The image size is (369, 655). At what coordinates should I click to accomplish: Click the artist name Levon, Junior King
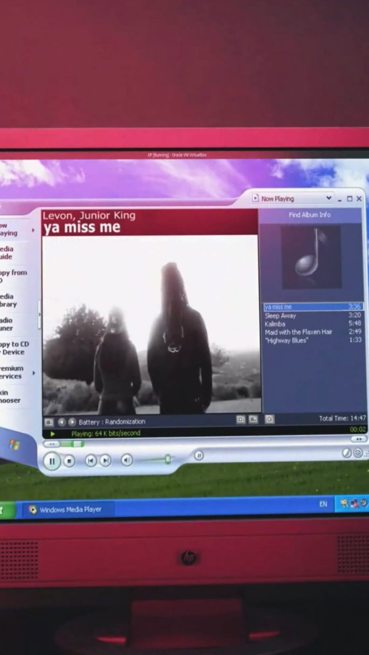click(89, 215)
